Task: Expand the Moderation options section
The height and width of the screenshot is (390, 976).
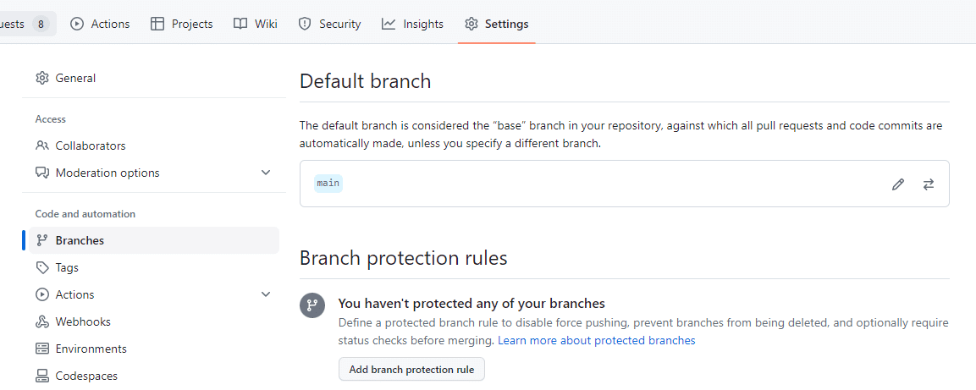Action: pos(266,173)
